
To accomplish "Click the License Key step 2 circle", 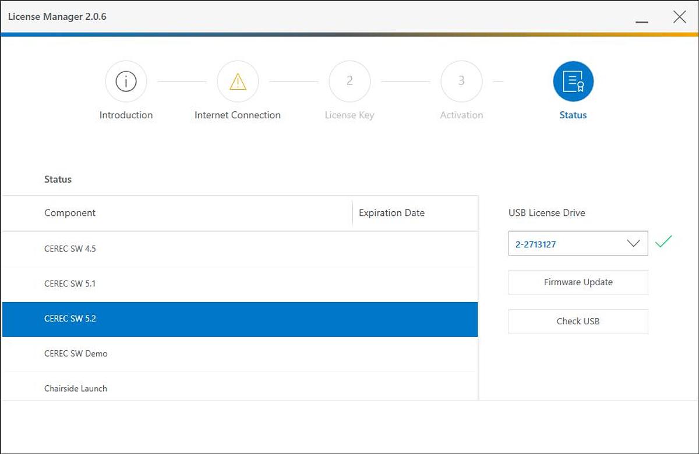I will 349,81.
